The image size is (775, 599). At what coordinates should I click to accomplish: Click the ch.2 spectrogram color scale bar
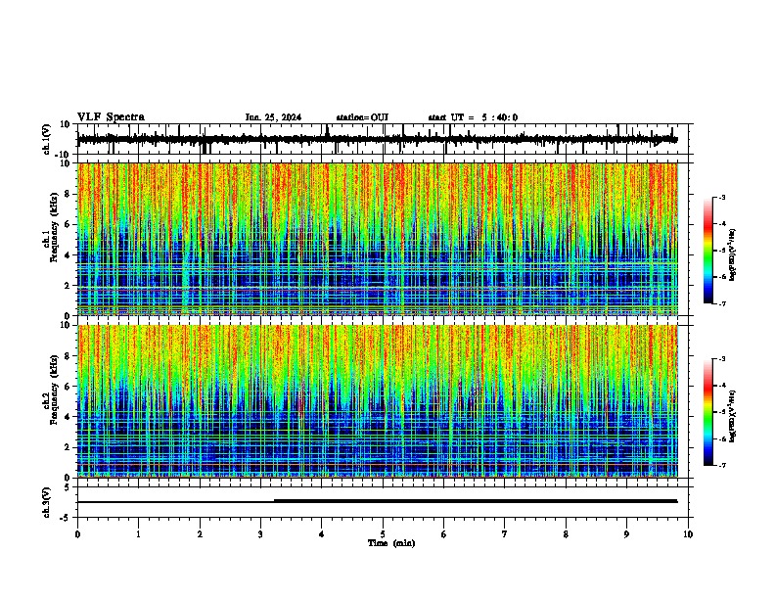tap(708, 412)
